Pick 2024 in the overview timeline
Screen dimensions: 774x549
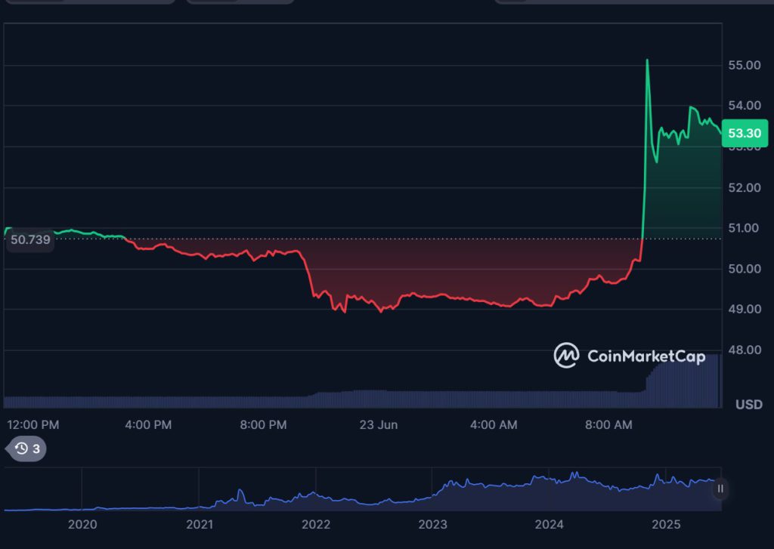550,525
